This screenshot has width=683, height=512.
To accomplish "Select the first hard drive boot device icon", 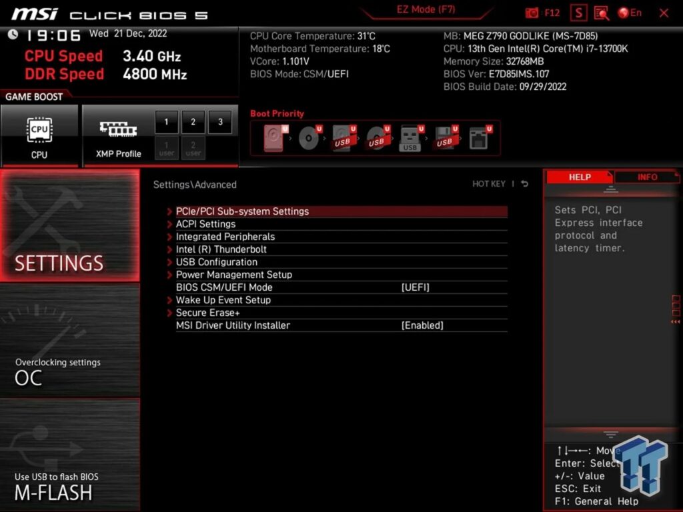I will coord(275,138).
